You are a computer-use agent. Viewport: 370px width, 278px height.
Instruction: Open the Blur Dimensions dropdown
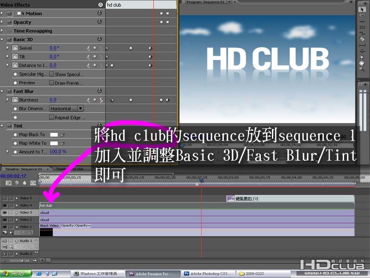pyautogui.click(x=67, y=108)
